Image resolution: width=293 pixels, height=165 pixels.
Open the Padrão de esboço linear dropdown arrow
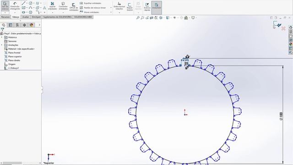click(x=111, y=8)
